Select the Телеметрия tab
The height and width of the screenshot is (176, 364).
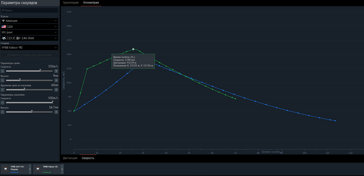click(91, 3)
